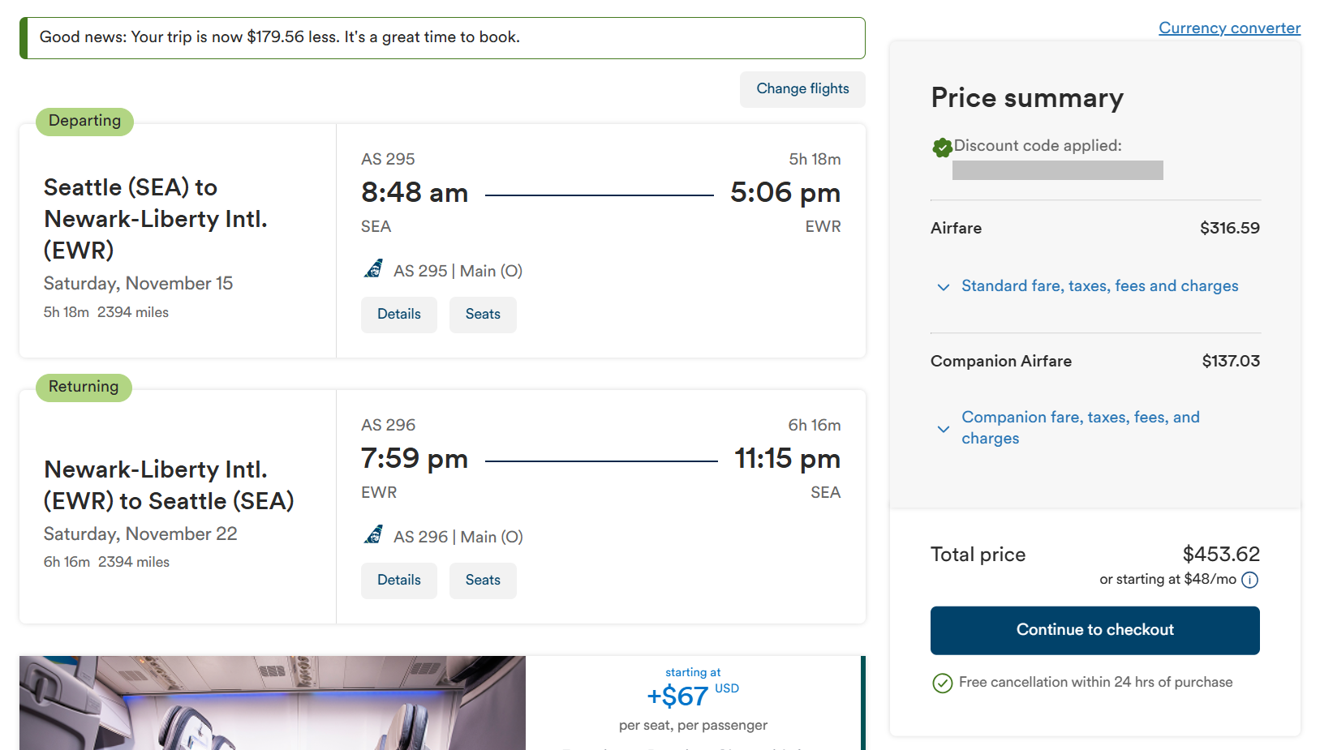Choose Seats for the departing flight

[x=483, y=314]
